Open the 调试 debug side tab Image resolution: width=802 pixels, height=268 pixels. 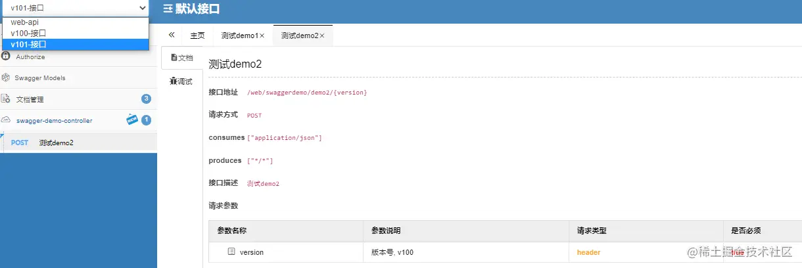(x=181, y=81)
